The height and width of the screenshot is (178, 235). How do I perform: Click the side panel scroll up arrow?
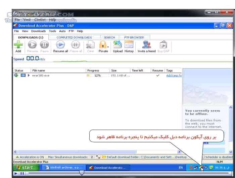pos(231,107)
